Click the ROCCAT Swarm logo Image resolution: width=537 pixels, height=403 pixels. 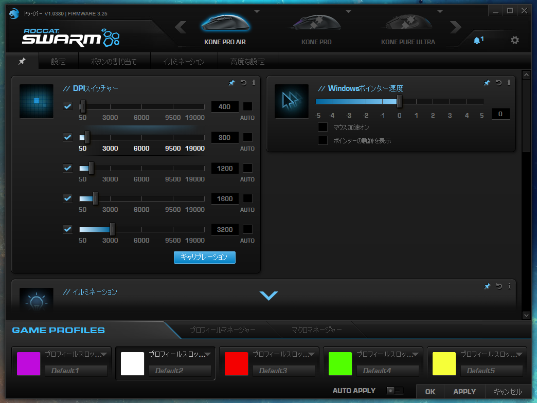pos(71,38)
